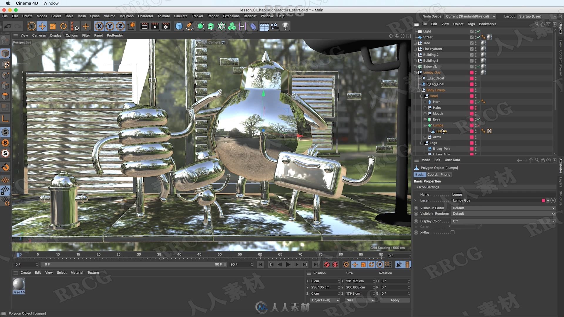The height and width of the screenshot is (317, 564).
Task: Click the Phong tab in properties
Action: click(x=445, y=175)
